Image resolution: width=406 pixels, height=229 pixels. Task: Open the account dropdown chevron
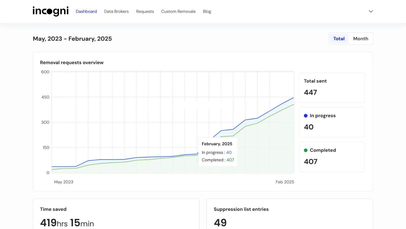(371, 11)
